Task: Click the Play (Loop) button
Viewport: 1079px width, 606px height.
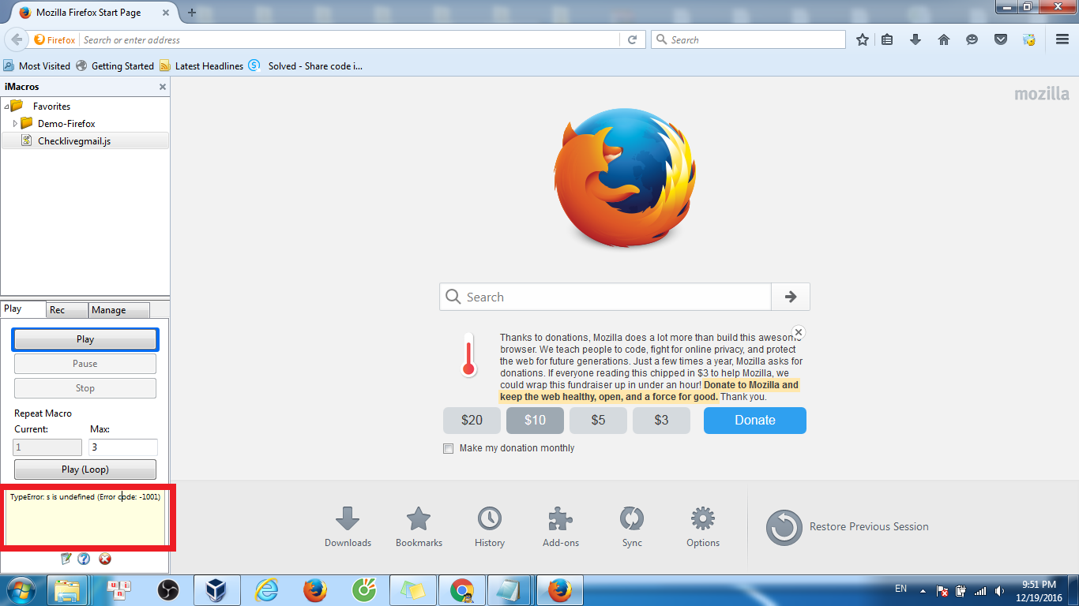Action: 85,469
